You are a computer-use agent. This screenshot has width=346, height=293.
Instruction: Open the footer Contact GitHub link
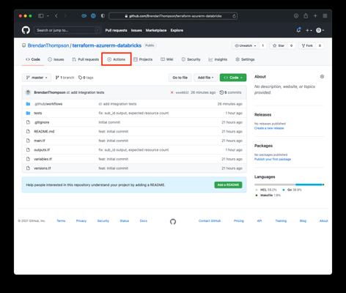pyautogui.click(x=210, y=220)
